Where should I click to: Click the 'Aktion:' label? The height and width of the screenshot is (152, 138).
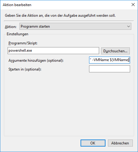(x=11, y=27)
